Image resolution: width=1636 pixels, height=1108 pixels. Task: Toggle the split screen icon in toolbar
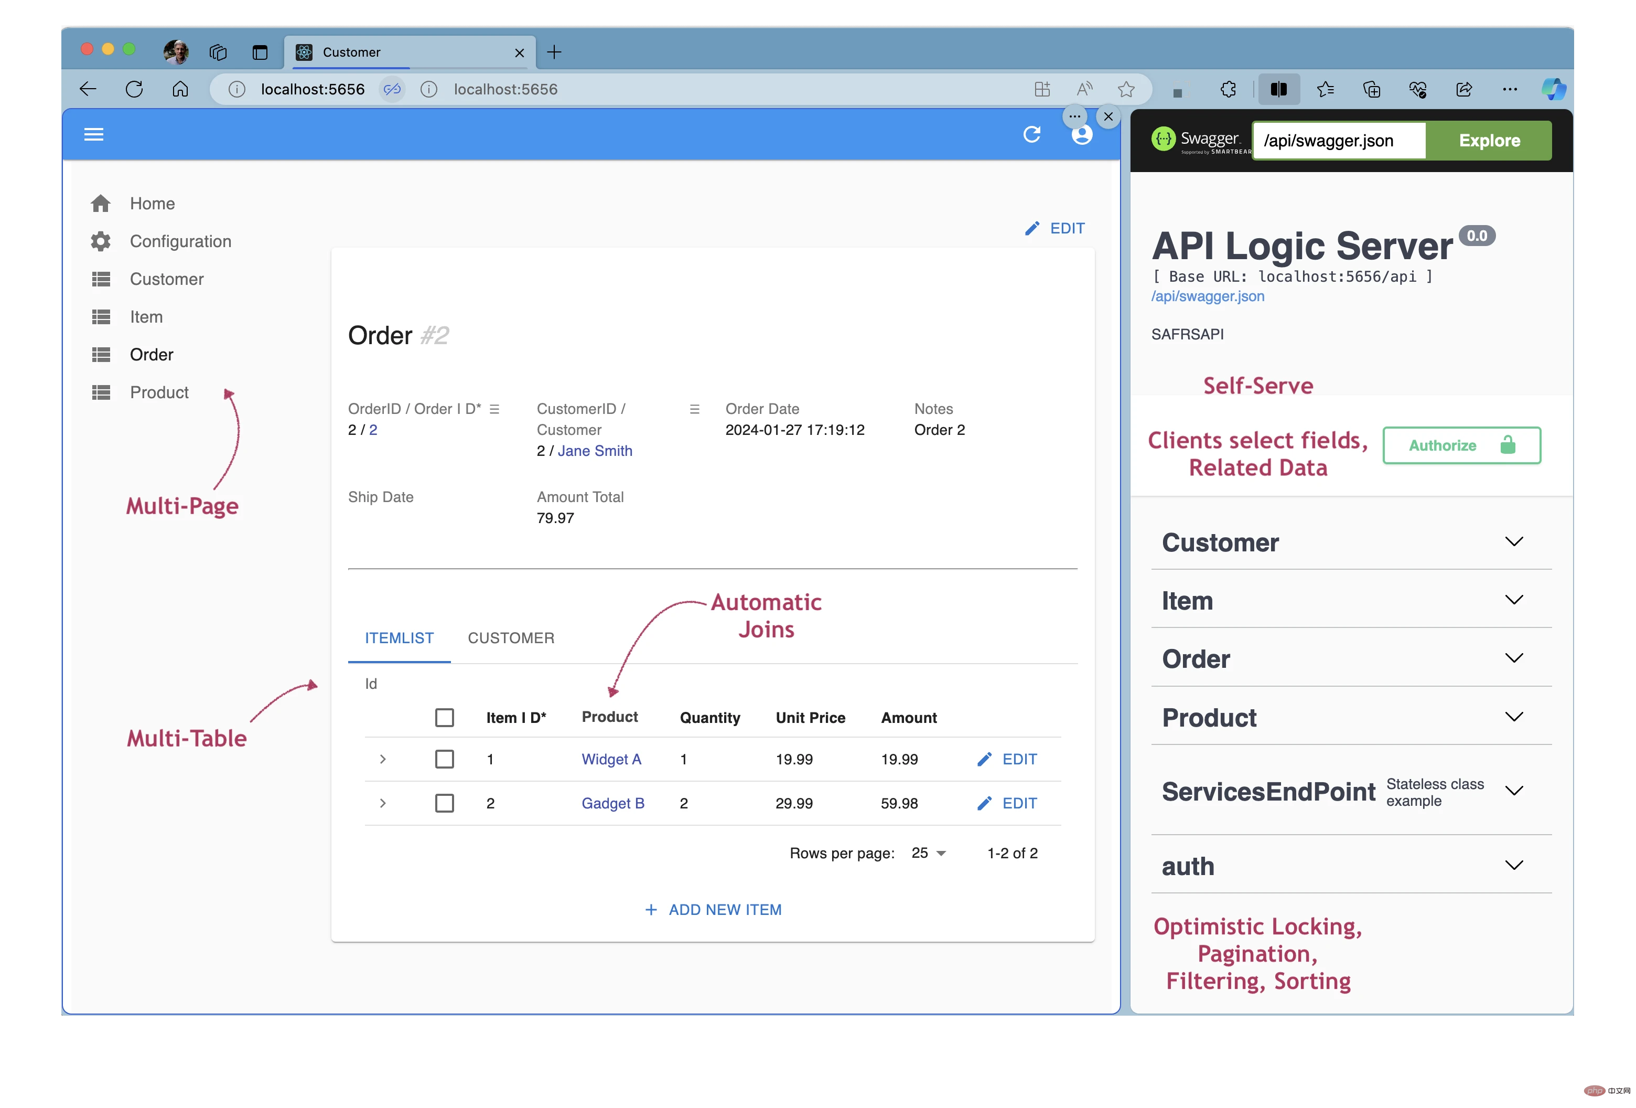(1279, 90)
